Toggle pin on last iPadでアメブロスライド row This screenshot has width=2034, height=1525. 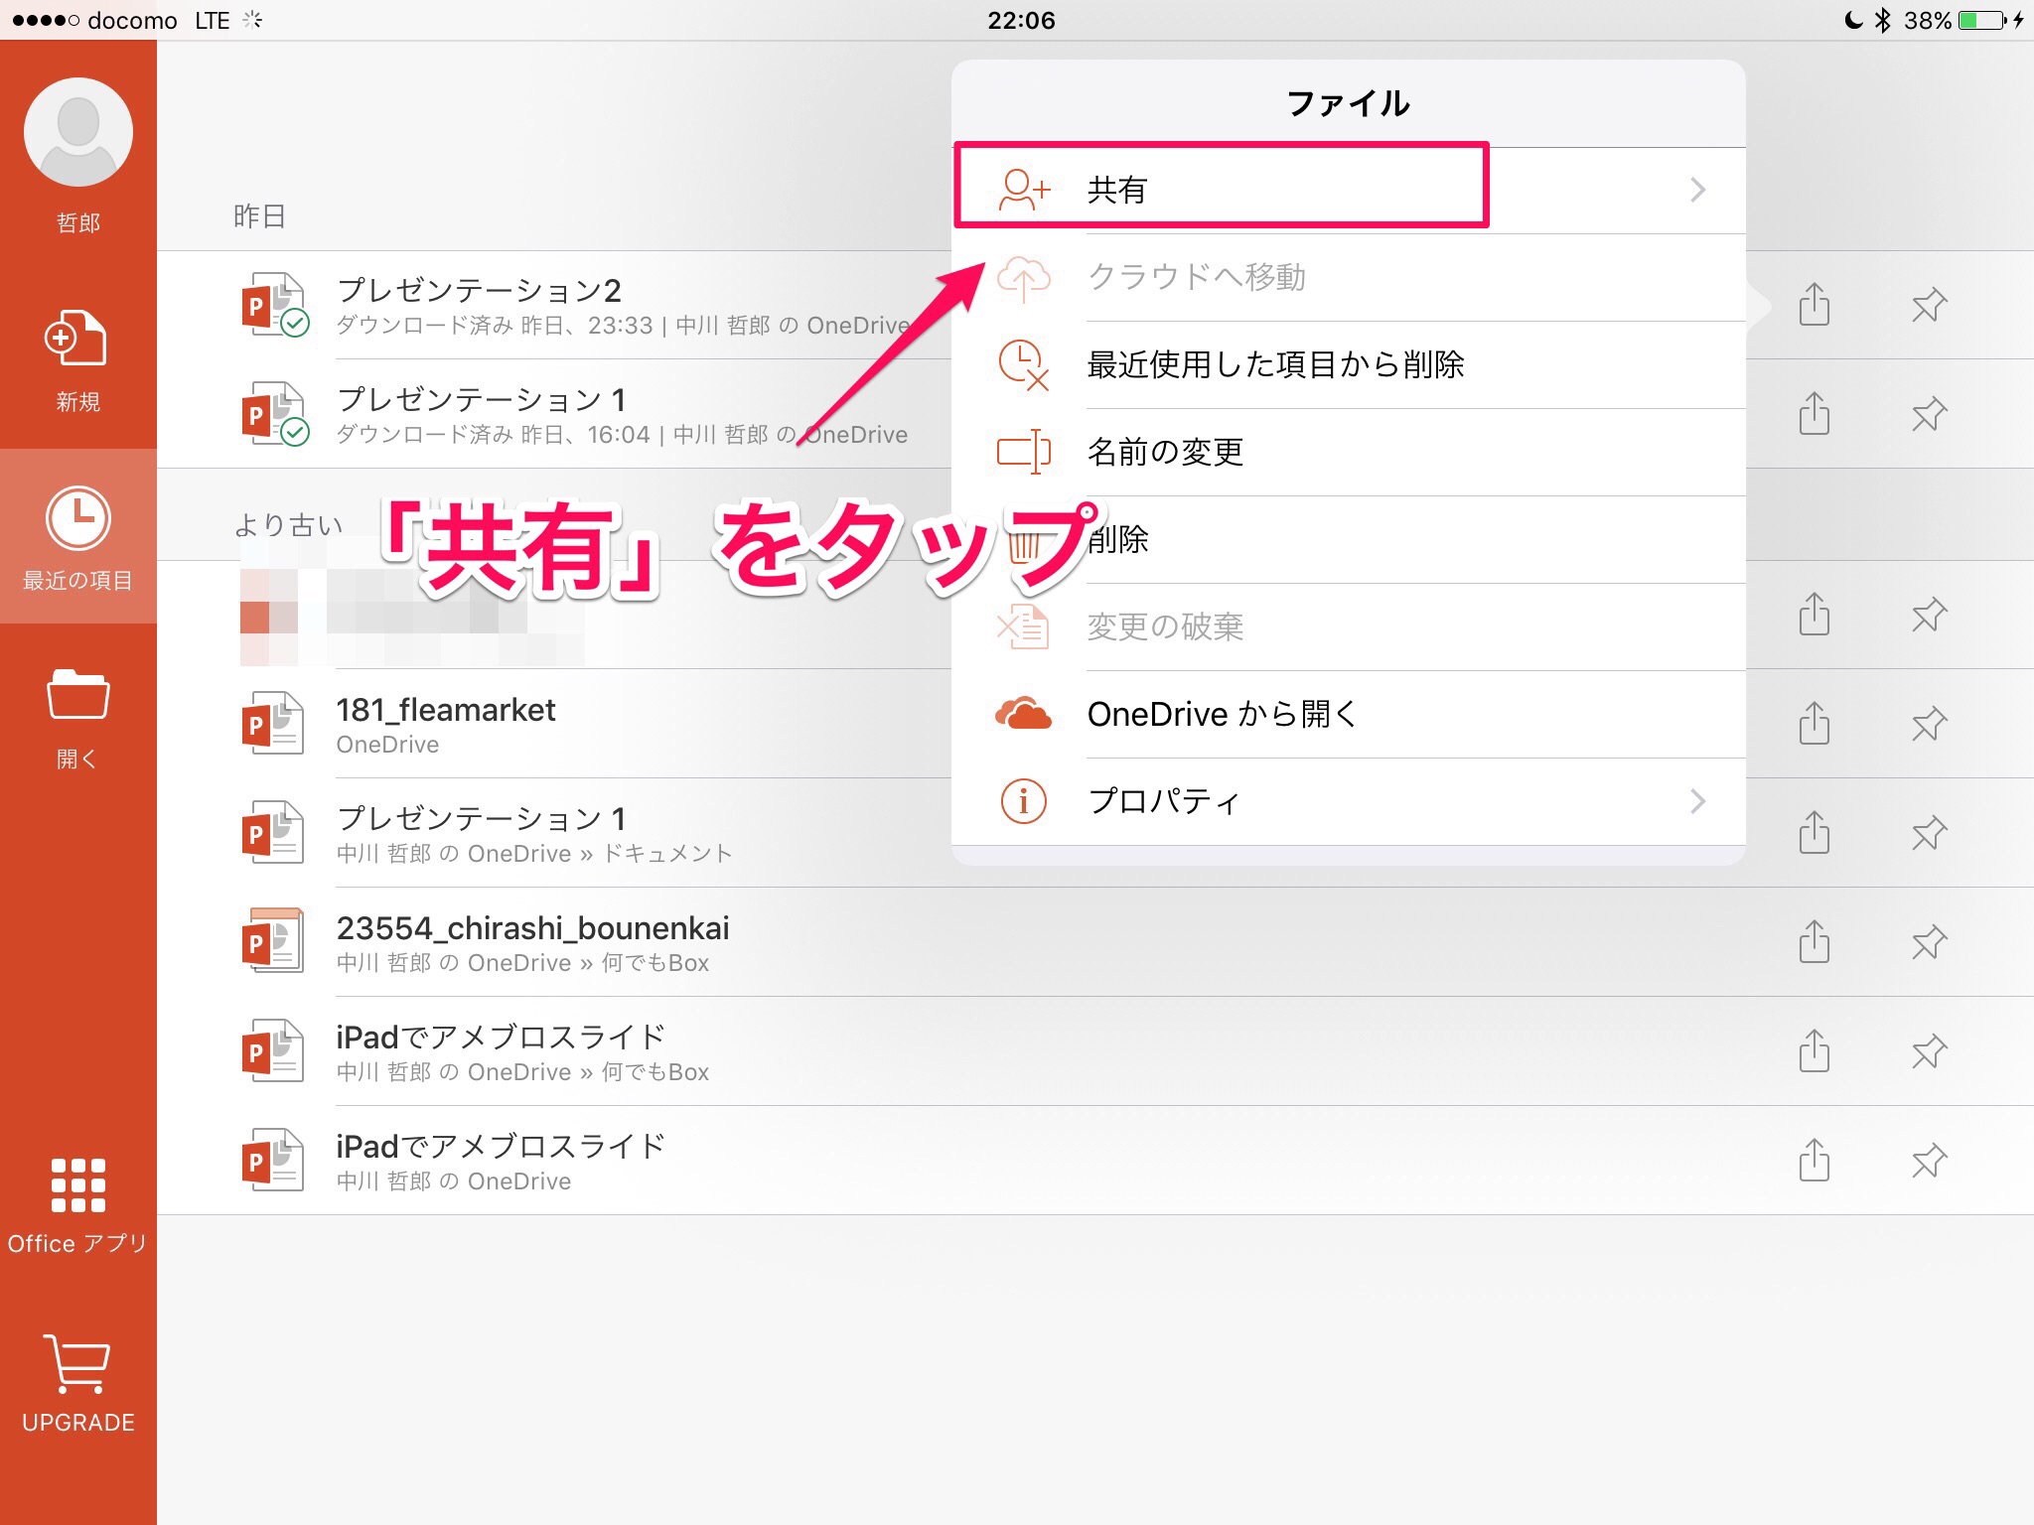tap(1929, 1161)
